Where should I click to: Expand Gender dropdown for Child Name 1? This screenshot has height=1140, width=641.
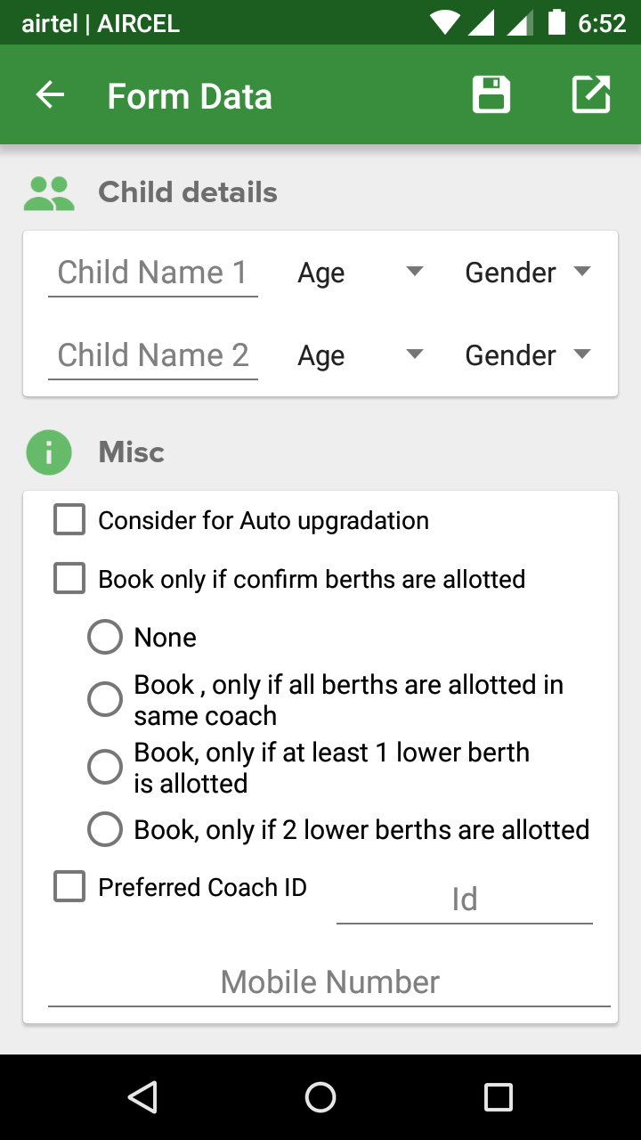(527, 273)
